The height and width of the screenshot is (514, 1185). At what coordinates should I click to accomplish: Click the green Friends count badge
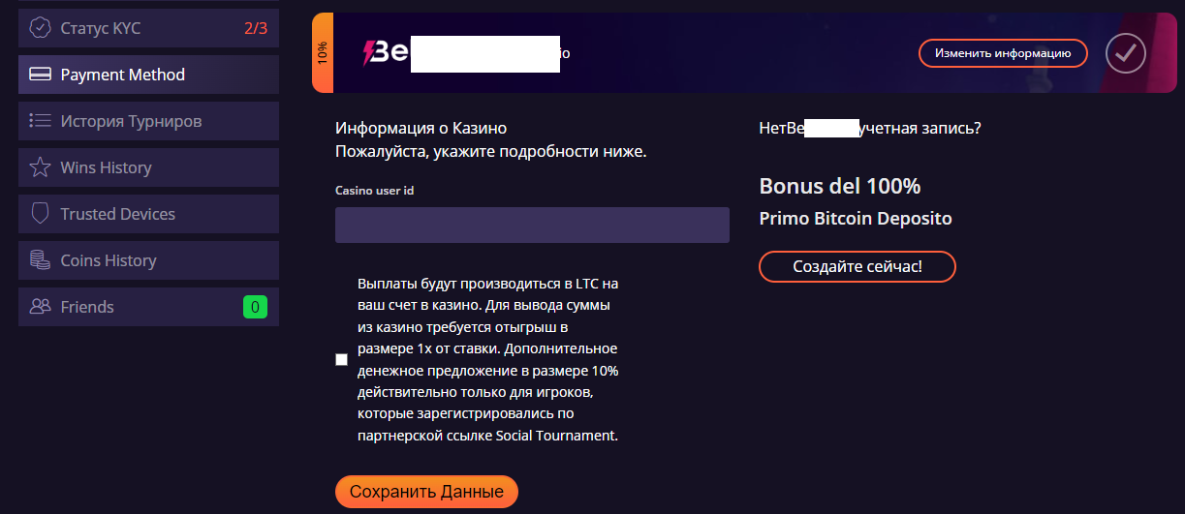[255, 308]
